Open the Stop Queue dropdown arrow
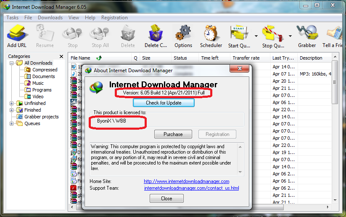This screenshot has width=346, height=217. pos(290,36)
